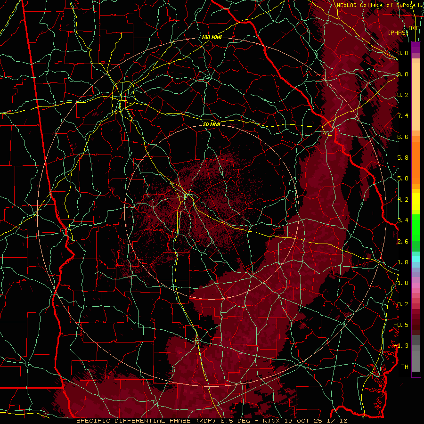424x424 pixels.
Task: Click the 'DKD' unit label above the legend
Action: pyautogui.click(x=414, y=28)
